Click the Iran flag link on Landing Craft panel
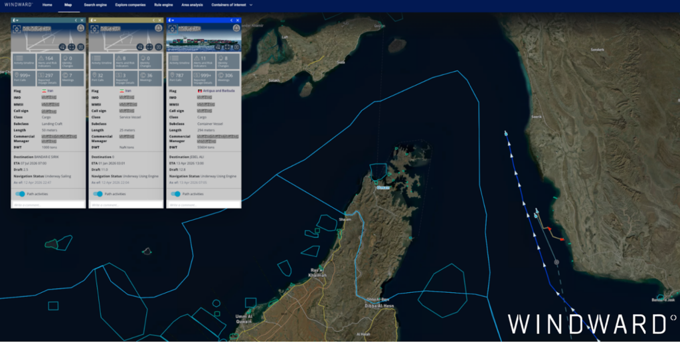Screen dimensions: 680x342 point(47,91)
